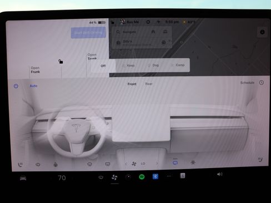Enable Bioweapon Defense Mode icon
Image resolution: width=271 pixels, height=203 pixels.
pyautogui.click(x=193, y=163)
